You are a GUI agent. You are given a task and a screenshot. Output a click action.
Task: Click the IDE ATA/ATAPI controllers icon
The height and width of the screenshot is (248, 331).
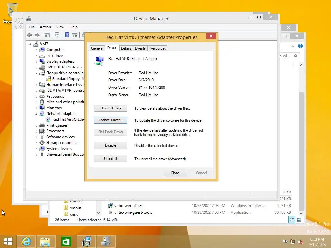pyautogui.click(x=42, y=90)
